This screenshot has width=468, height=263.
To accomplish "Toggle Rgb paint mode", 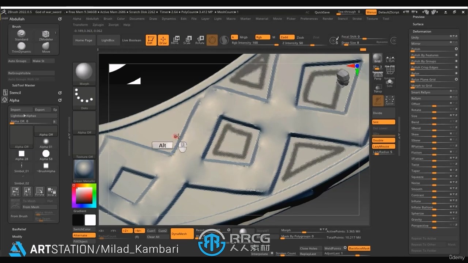I will point(263,37).
